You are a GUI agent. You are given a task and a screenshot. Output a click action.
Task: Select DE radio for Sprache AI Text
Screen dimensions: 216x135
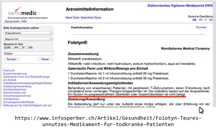(5, 48)
